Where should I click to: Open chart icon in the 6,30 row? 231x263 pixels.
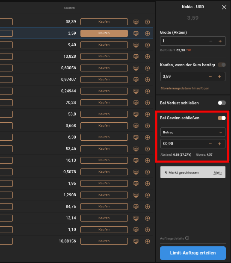click(x=136, y=137)
